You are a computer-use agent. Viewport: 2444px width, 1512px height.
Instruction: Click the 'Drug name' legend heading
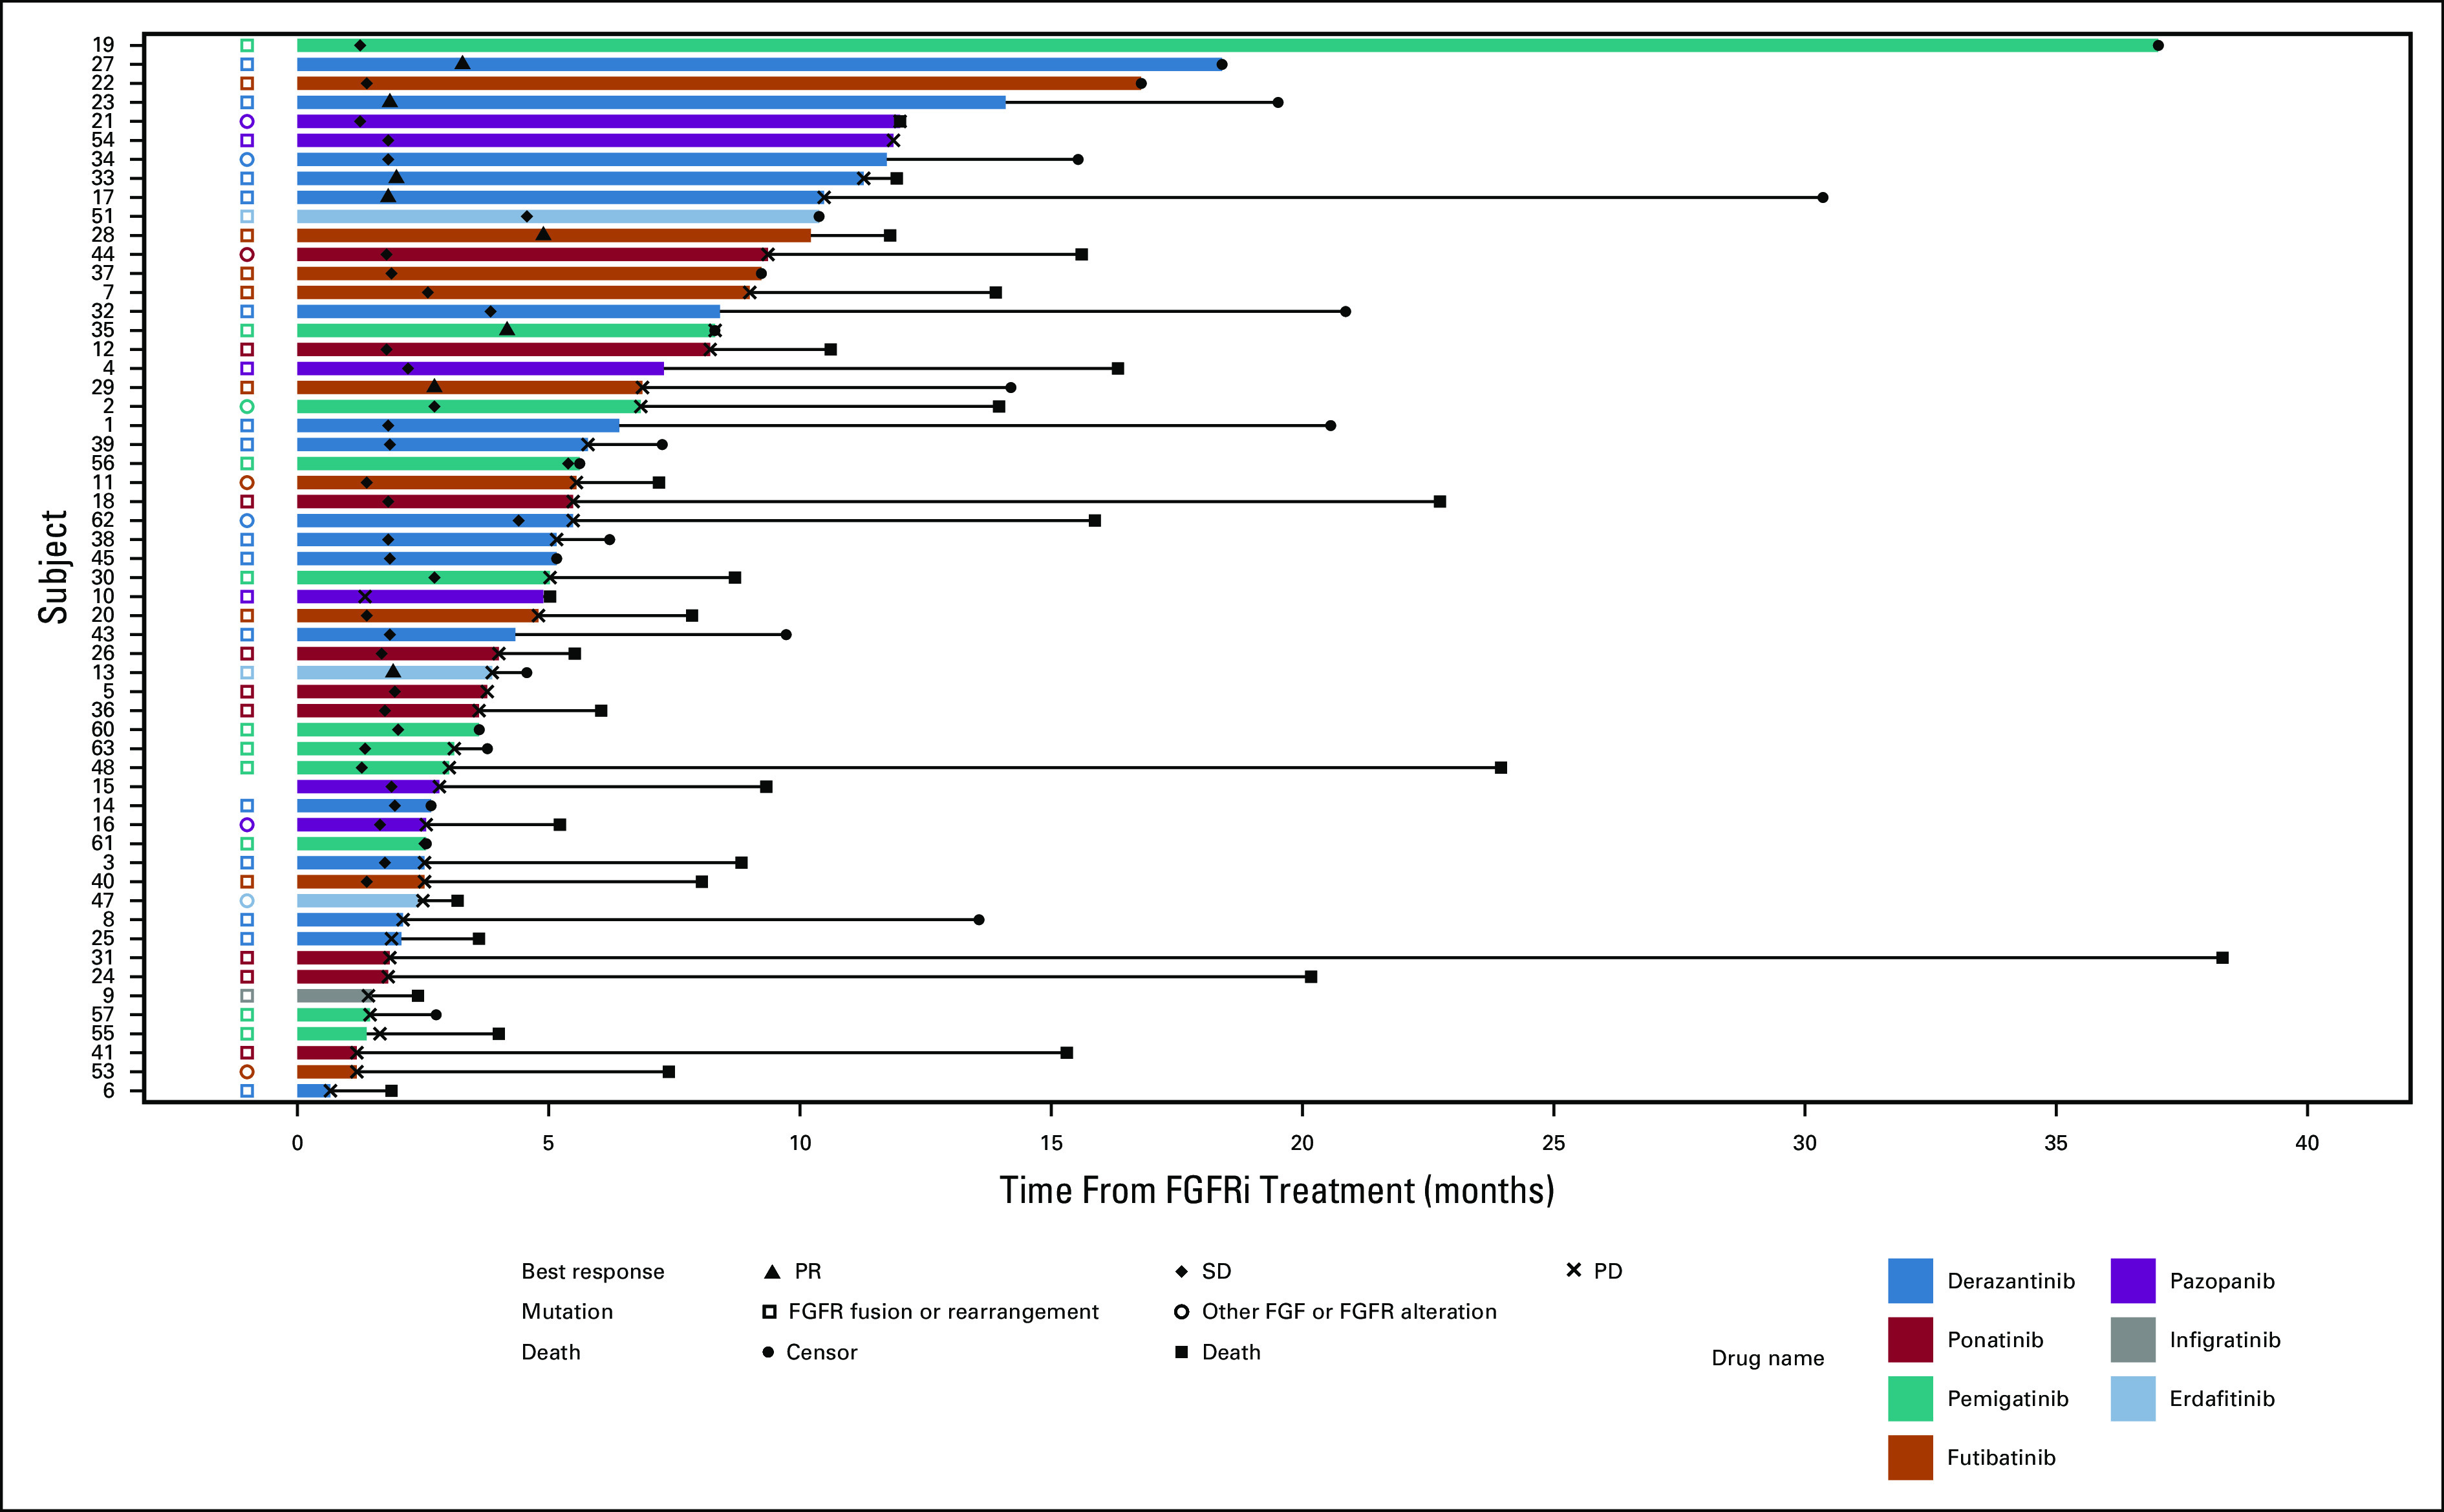pos(1768,1358)
